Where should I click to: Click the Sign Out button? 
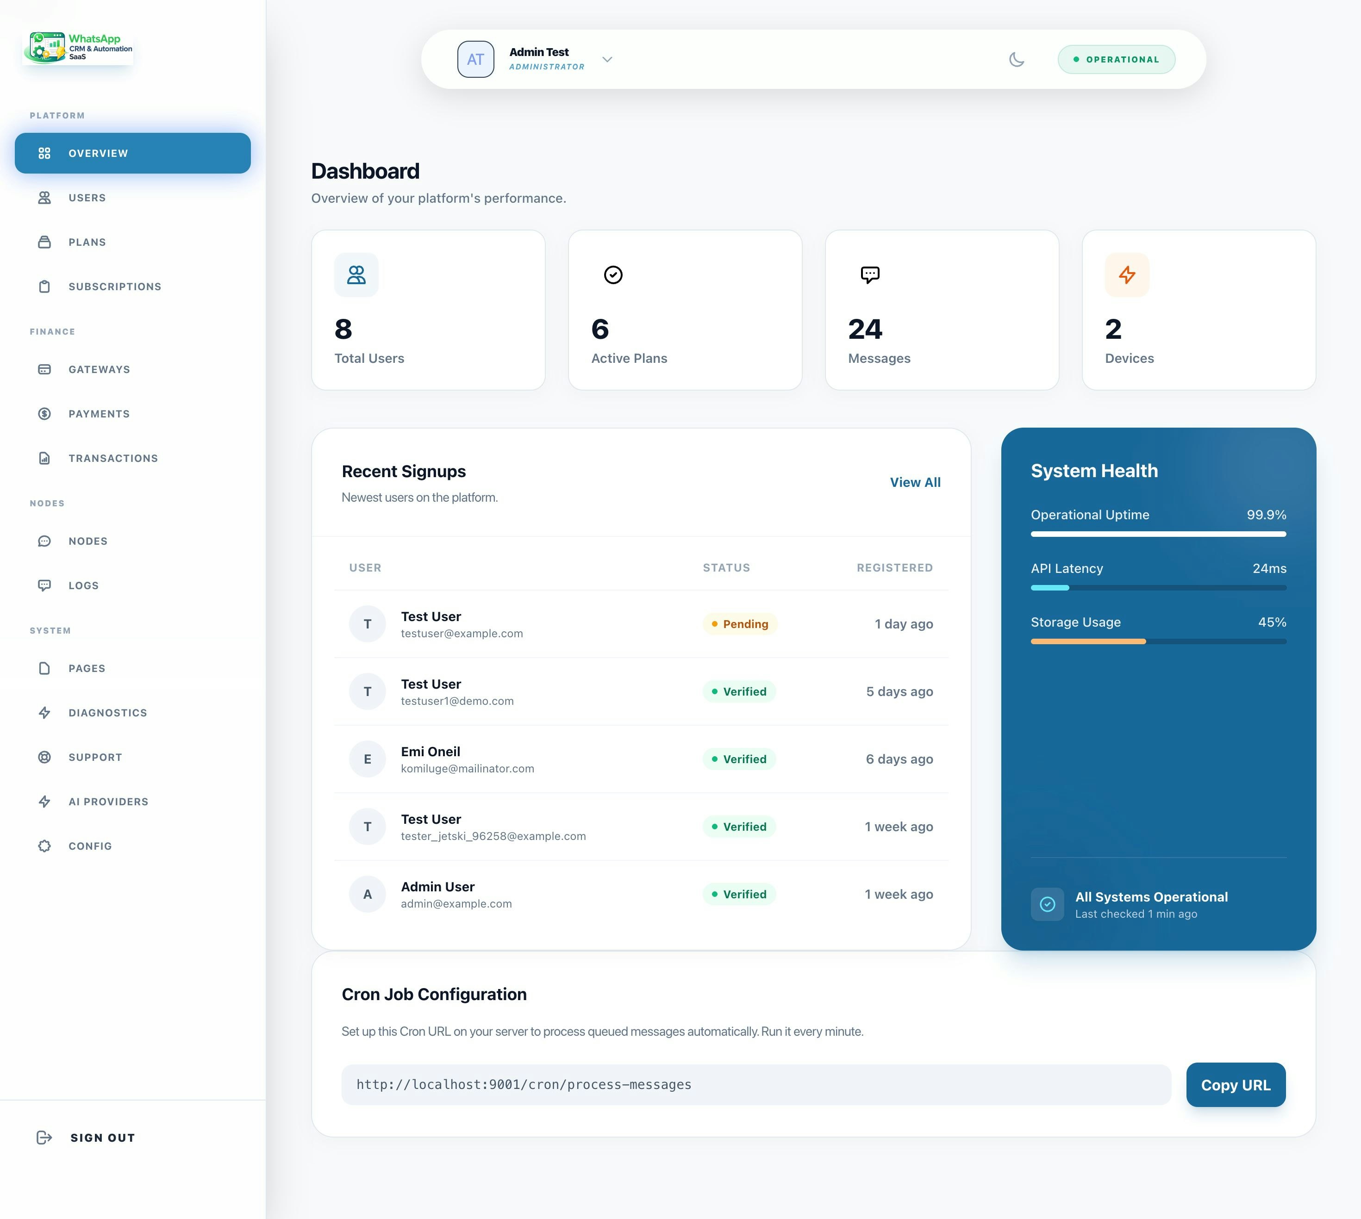(86, 1137)
